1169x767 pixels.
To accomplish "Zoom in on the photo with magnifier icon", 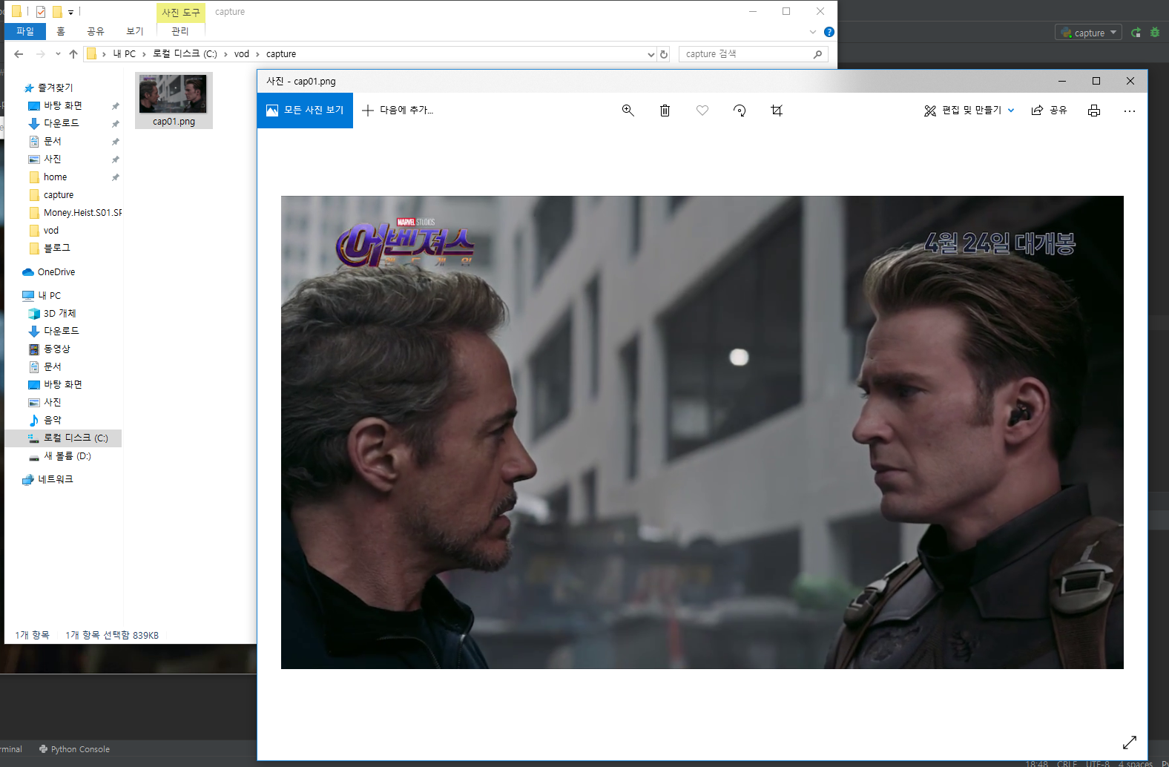I will point(628,111).
